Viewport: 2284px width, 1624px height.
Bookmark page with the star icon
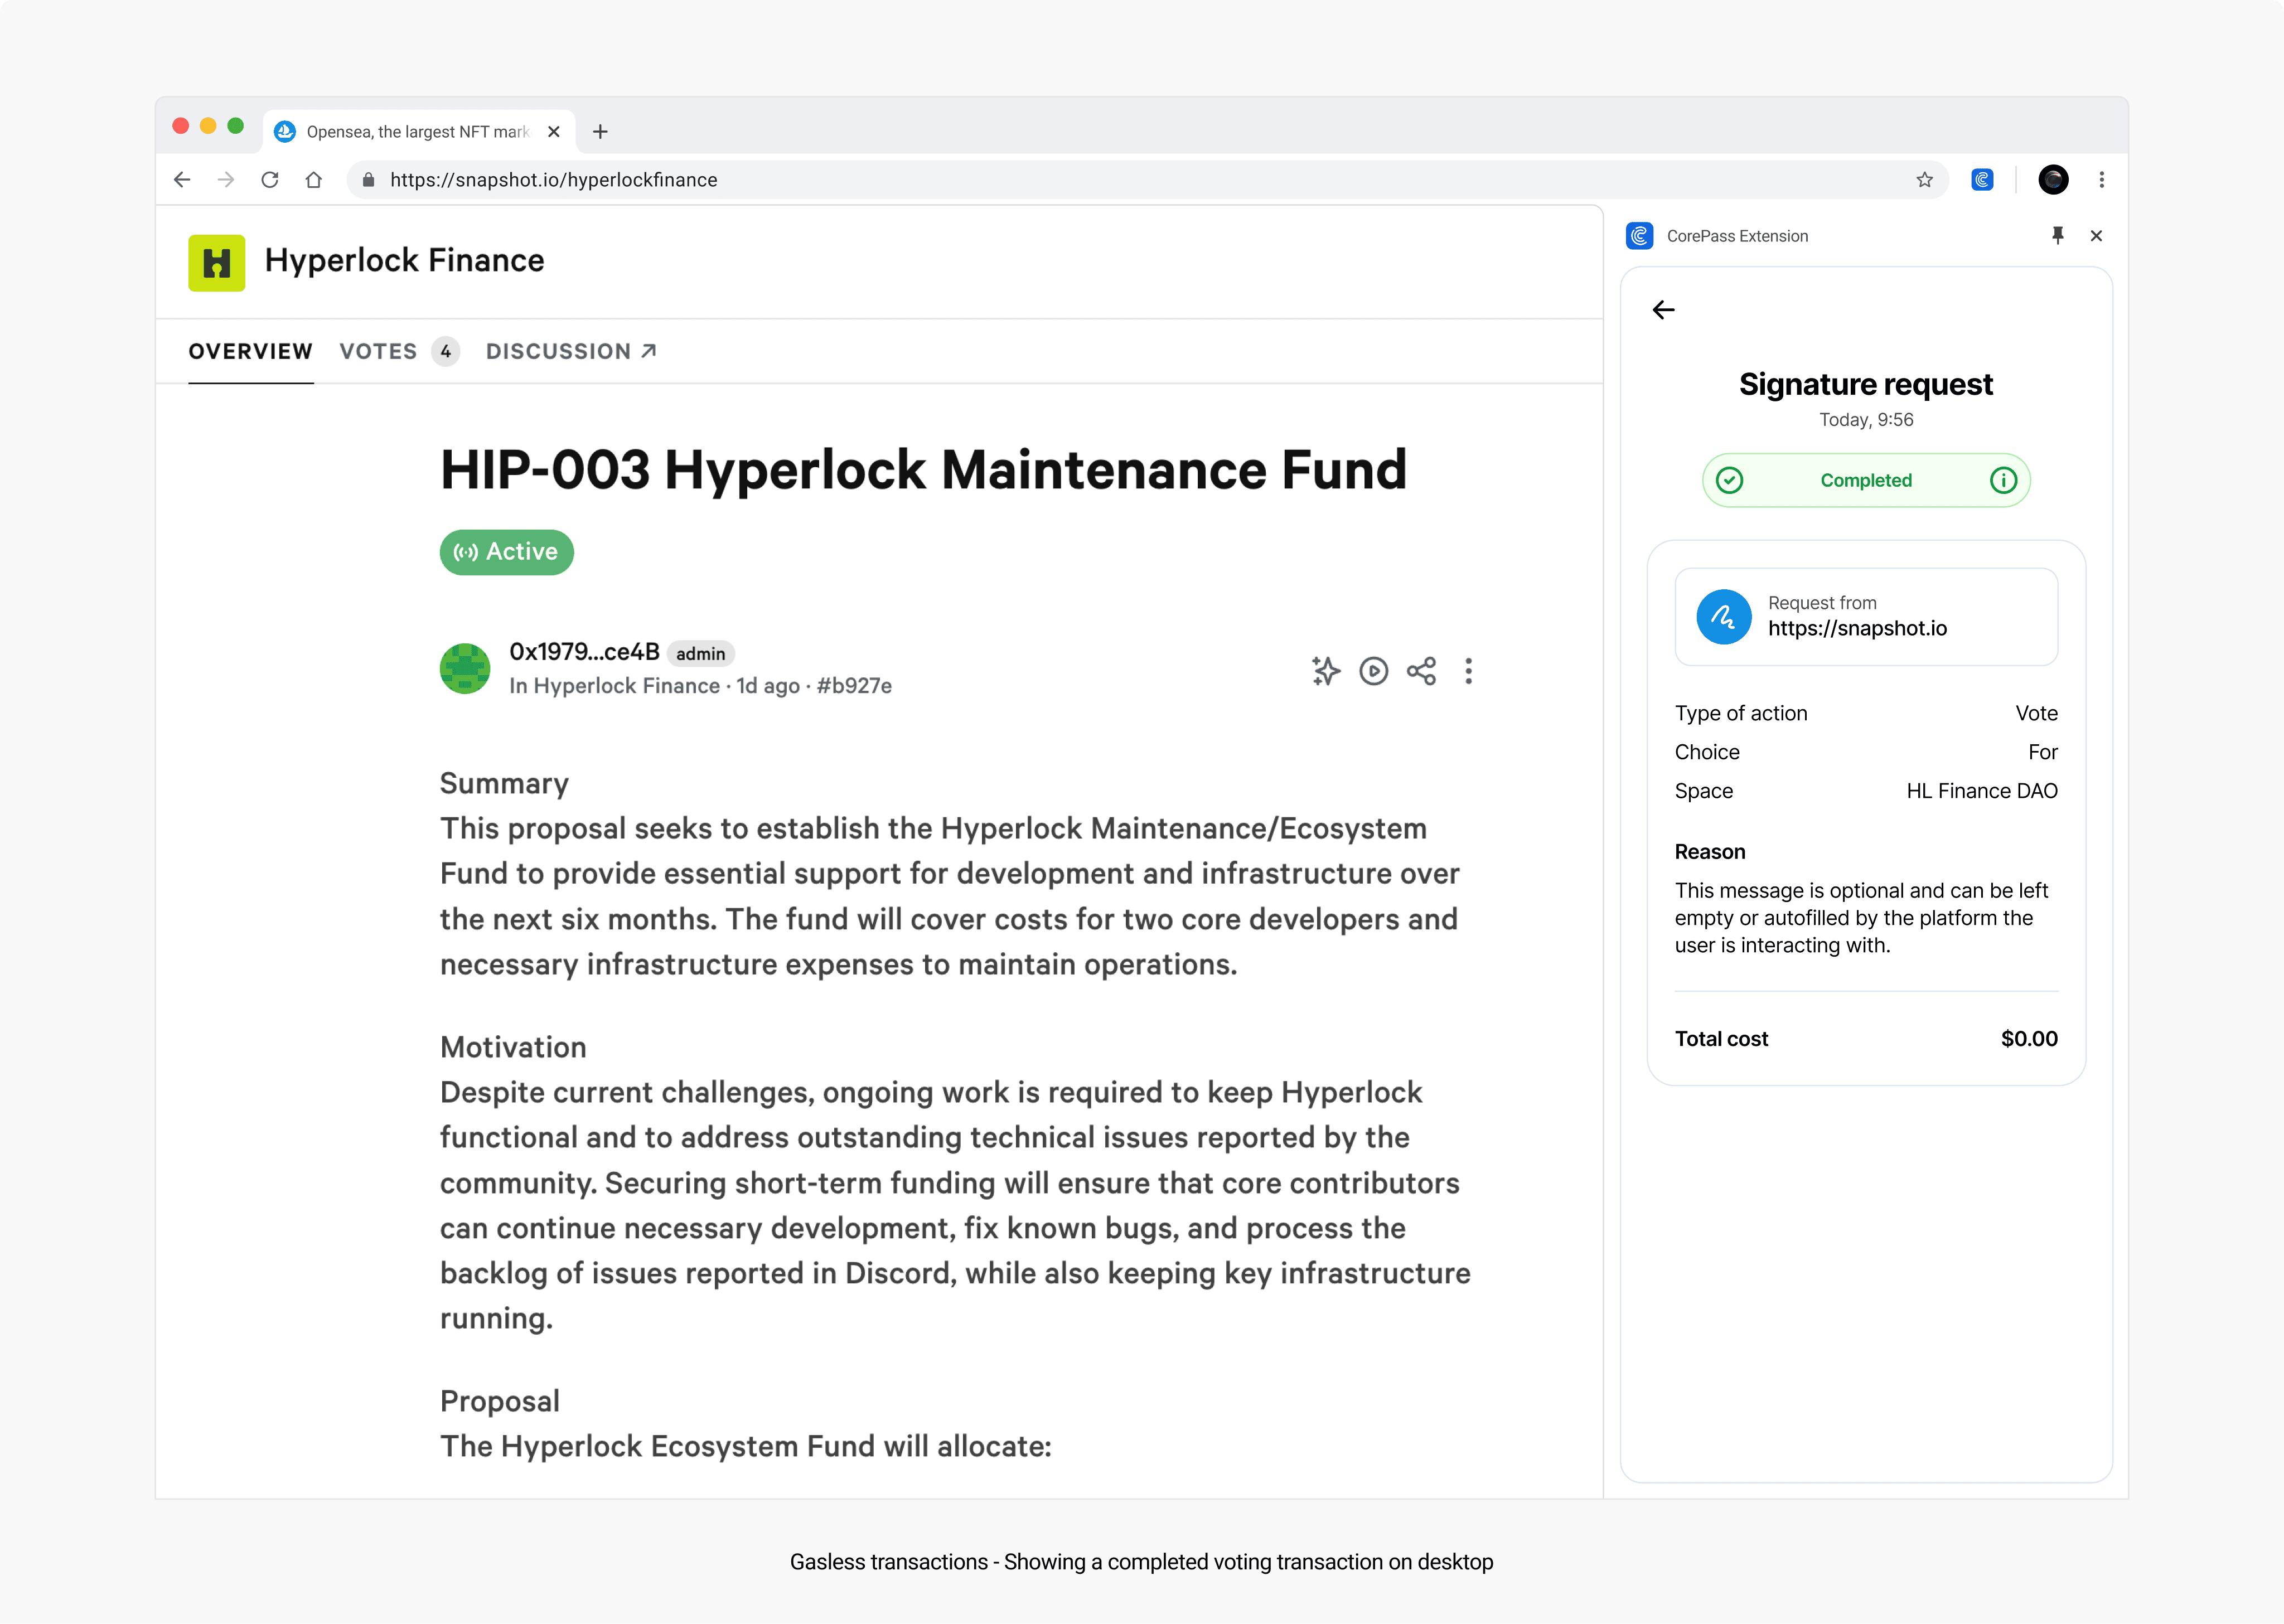coord(1924,180)
